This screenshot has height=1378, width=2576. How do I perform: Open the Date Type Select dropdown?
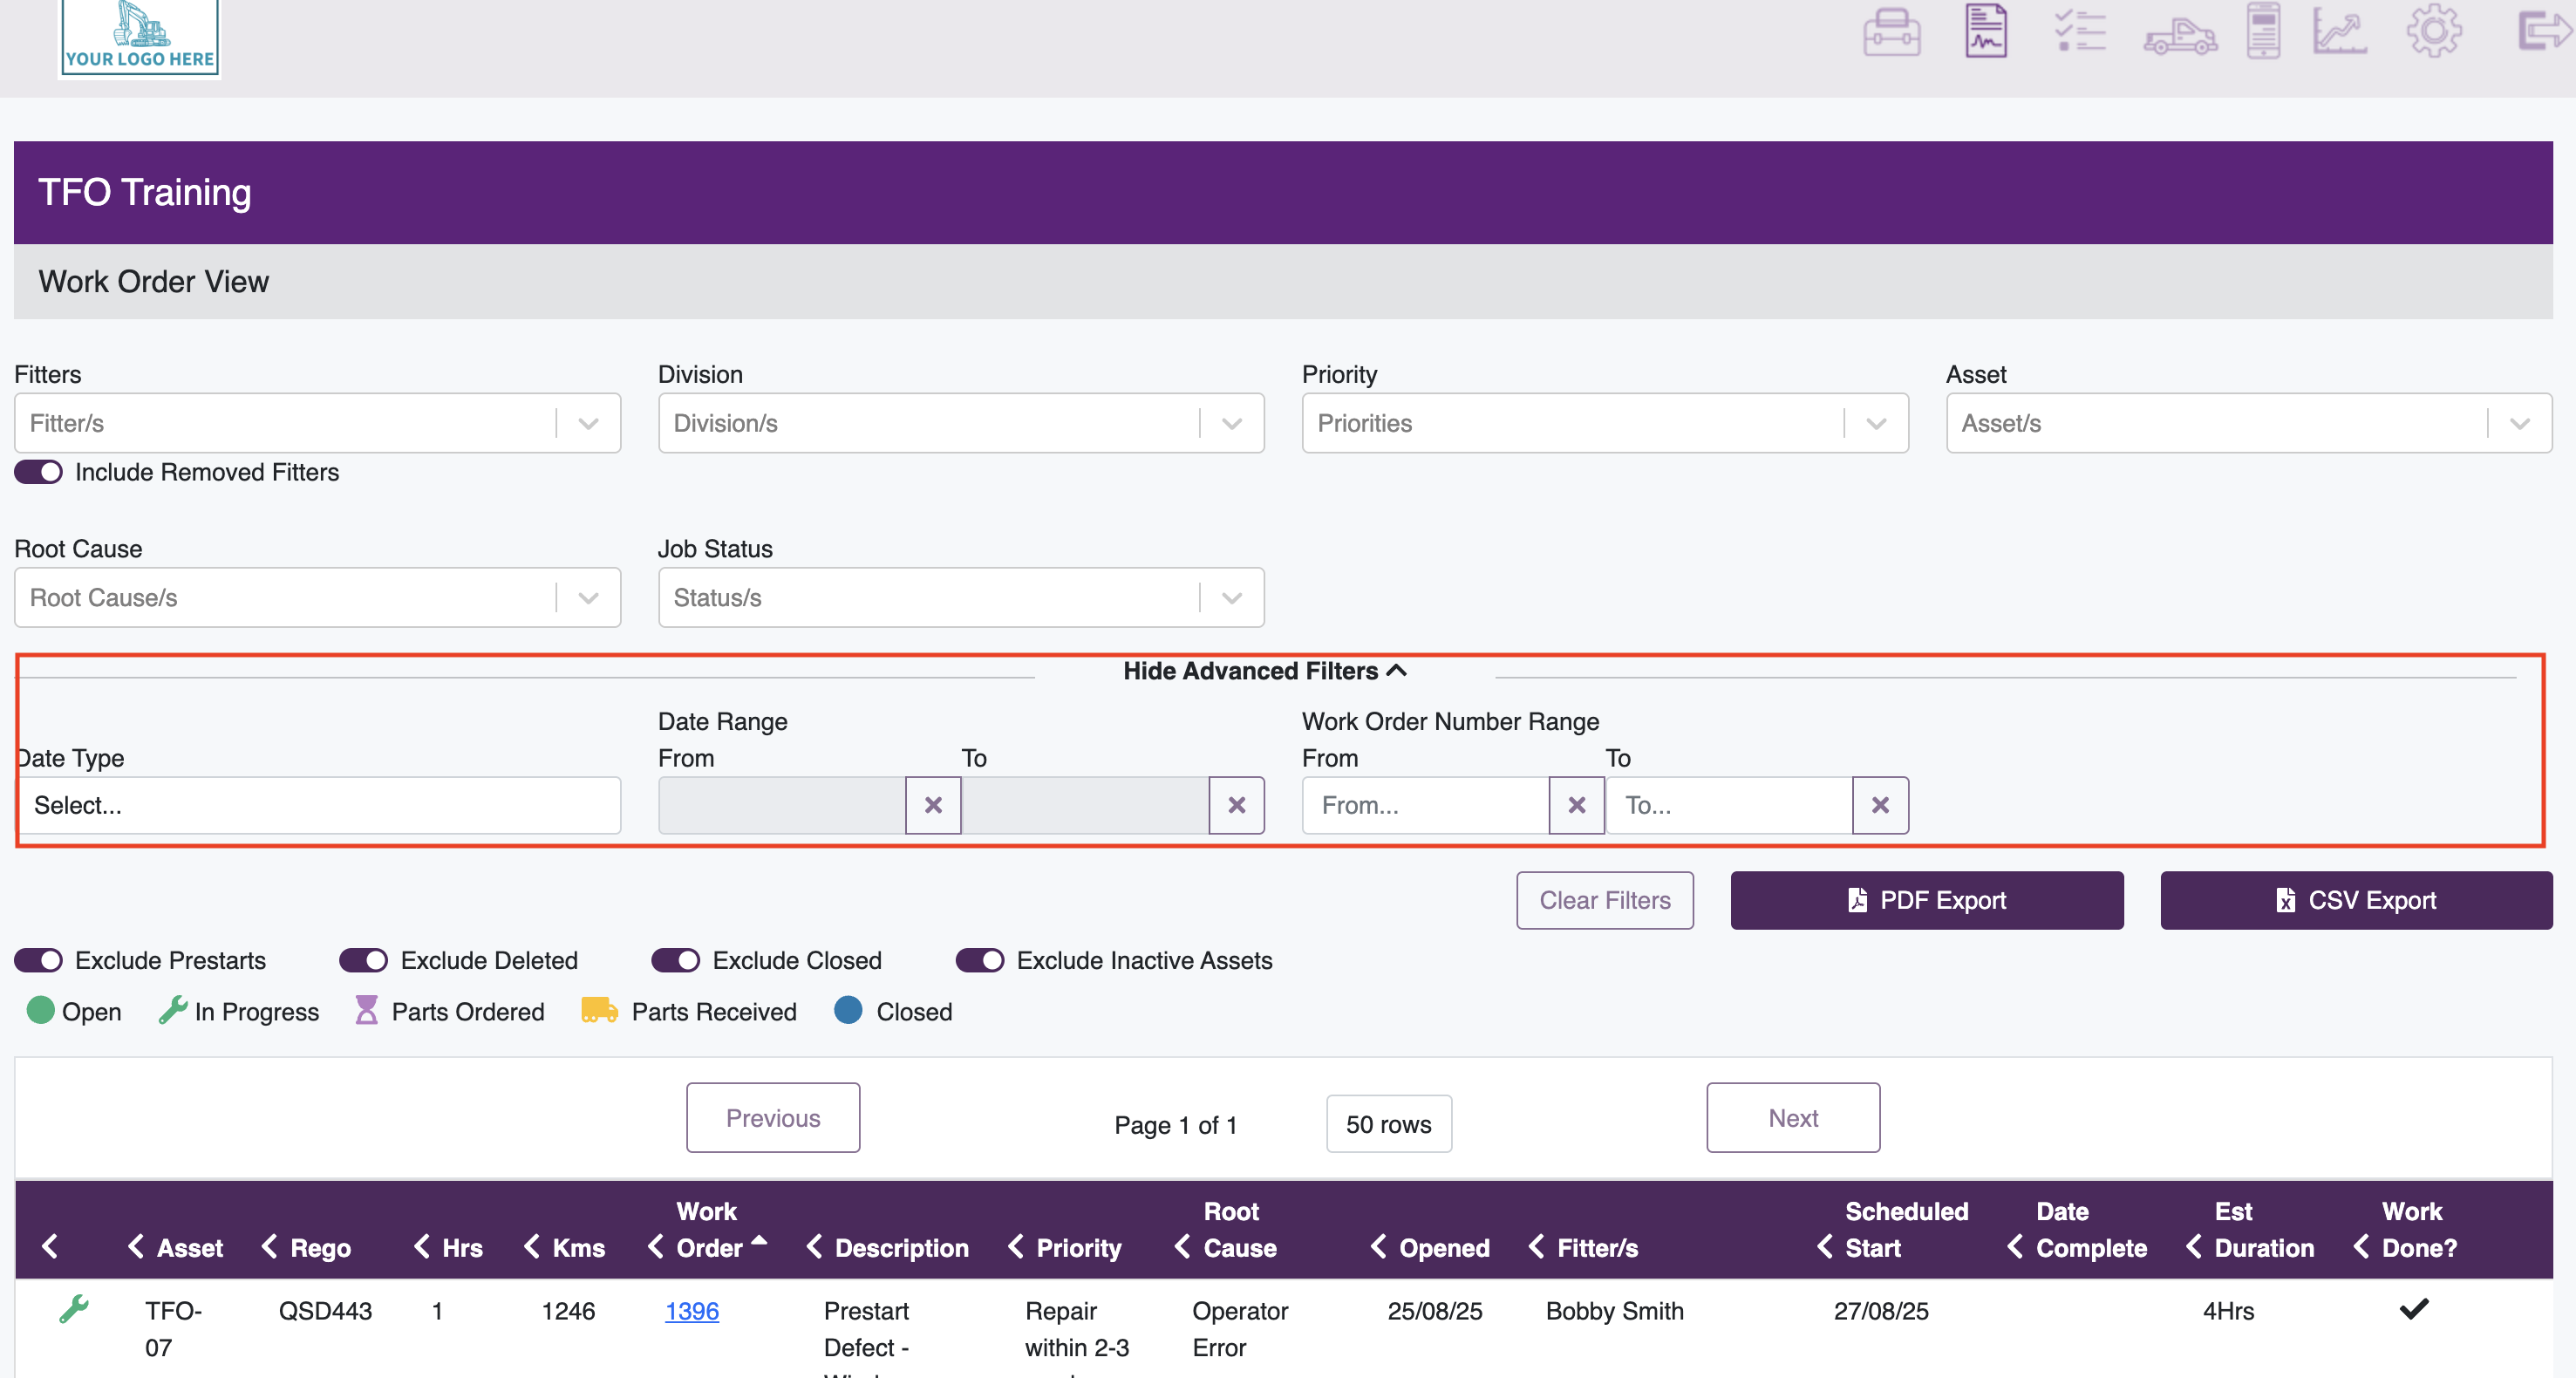[320, 805]
